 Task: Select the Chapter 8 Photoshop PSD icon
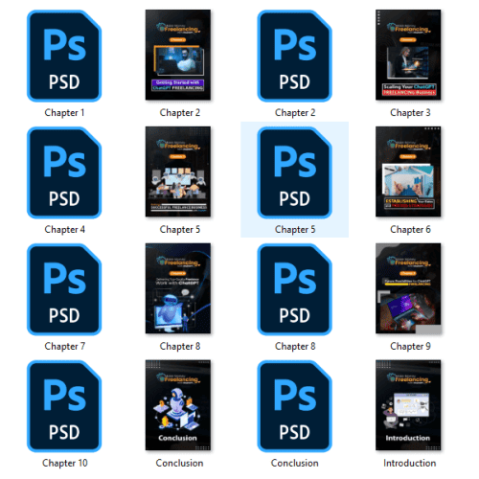tap(294, 289)
